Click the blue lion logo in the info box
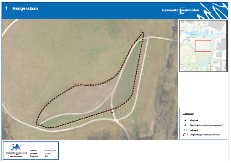The image size is (231, 163). click(x=16, y=147)
